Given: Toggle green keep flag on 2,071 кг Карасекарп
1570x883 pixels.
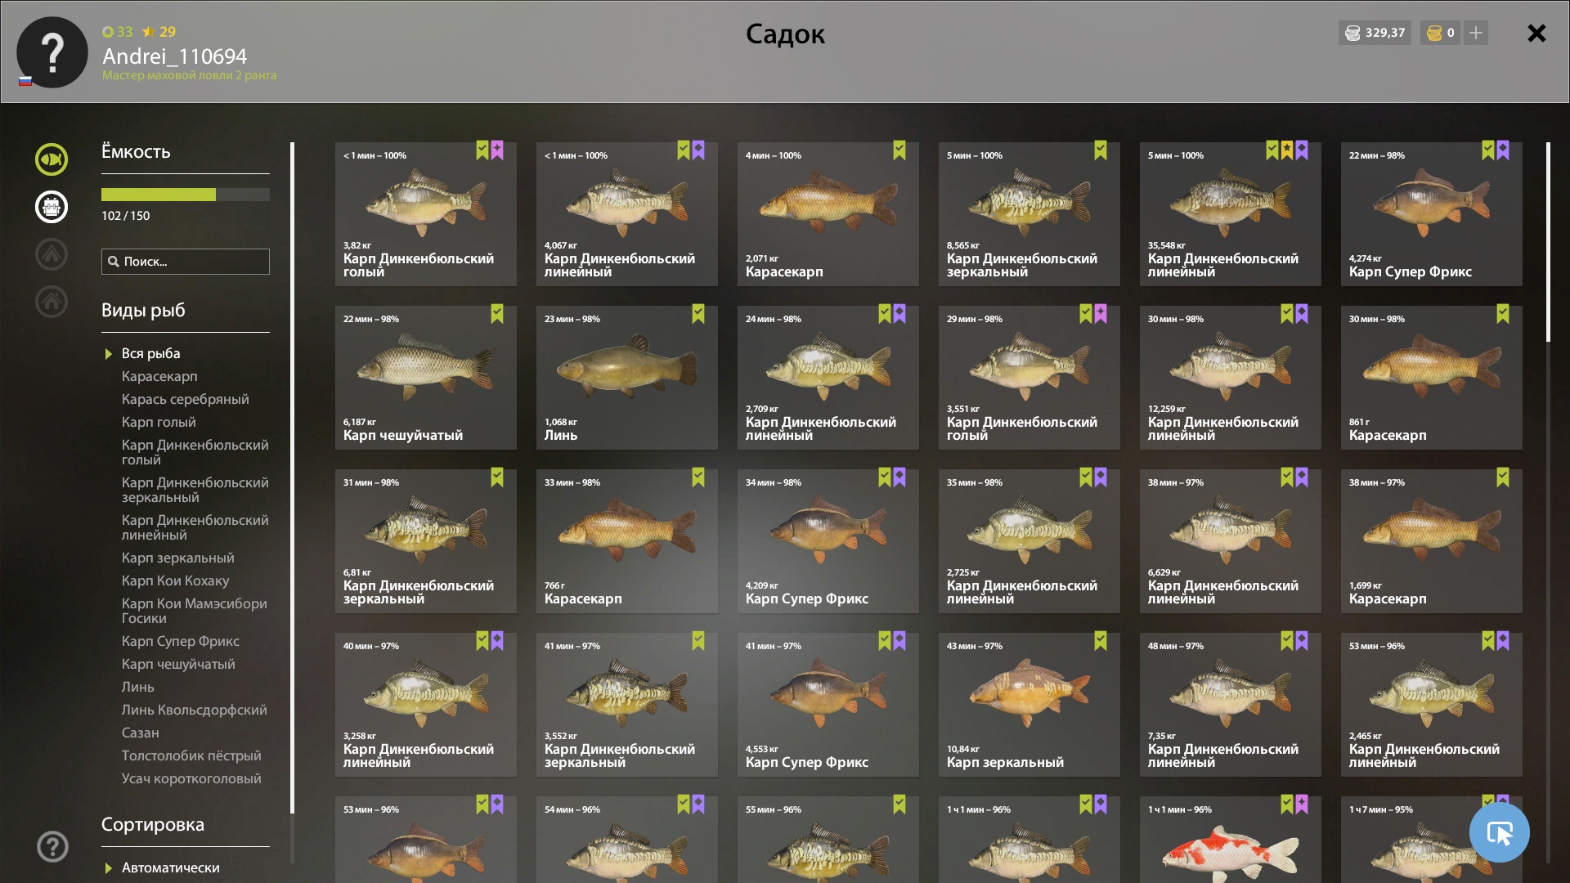Looking at the screenshot, I should (x=899, y=150).
